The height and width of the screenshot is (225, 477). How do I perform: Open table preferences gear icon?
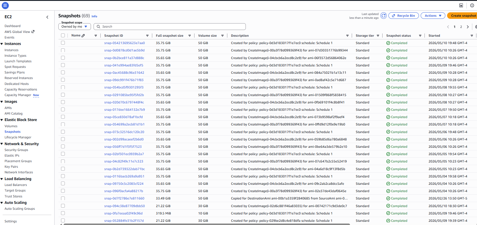[476, 27]
